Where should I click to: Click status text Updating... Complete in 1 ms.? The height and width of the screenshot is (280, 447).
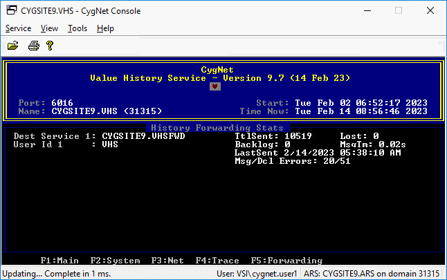click(x=57, y=274)
